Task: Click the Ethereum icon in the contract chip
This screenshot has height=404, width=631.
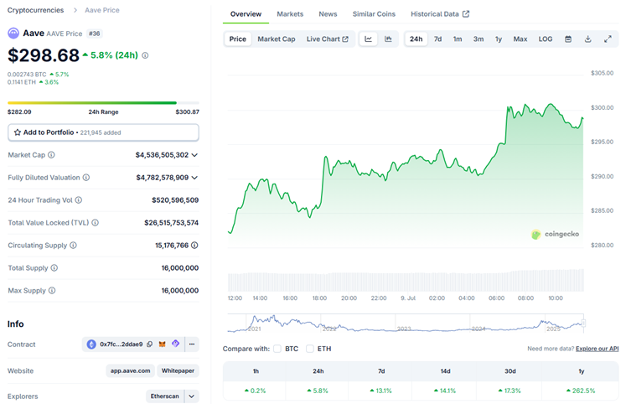Action: (91, 344)
